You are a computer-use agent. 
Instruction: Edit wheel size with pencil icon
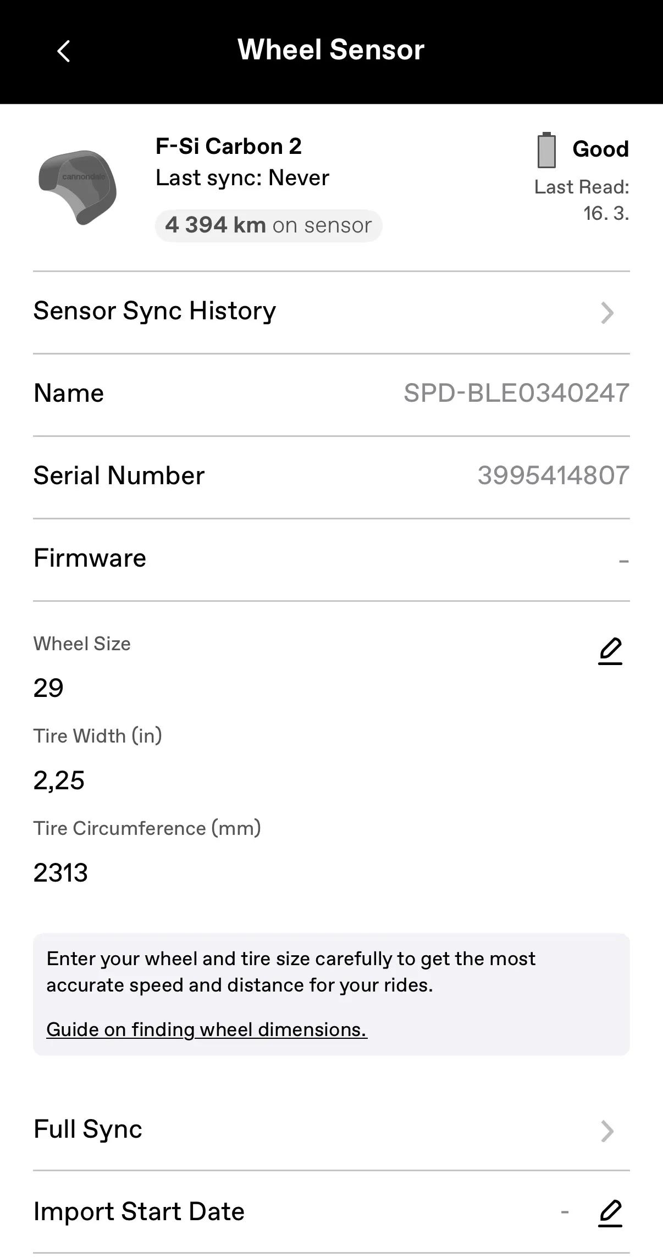(x=610, y=651)
